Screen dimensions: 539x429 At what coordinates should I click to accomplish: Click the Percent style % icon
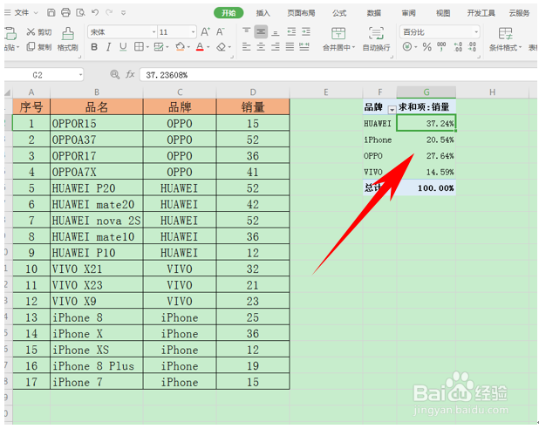(x=427, y=47)
